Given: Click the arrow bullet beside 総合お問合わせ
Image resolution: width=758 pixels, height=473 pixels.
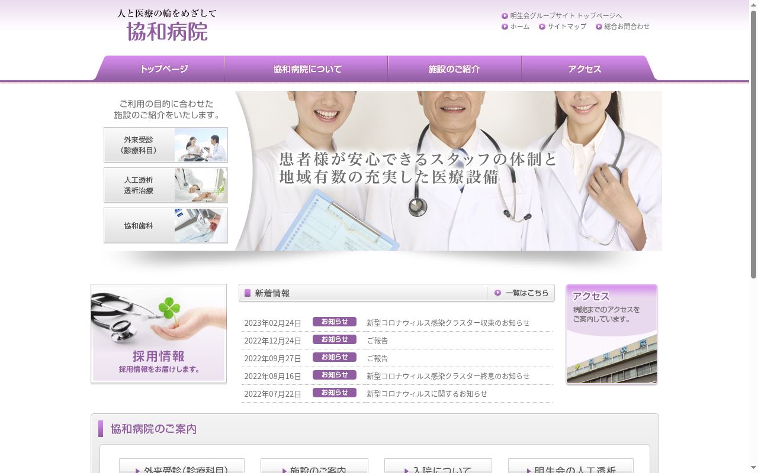Looking at the screenshot, I should click(599, 27).
